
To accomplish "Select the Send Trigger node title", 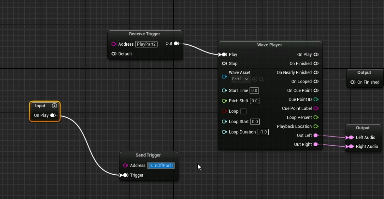I will (148, 155).
